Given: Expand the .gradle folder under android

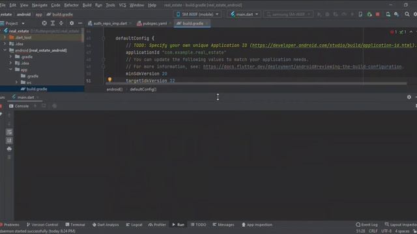Looking at the screenshot, I should pos(10,57).
